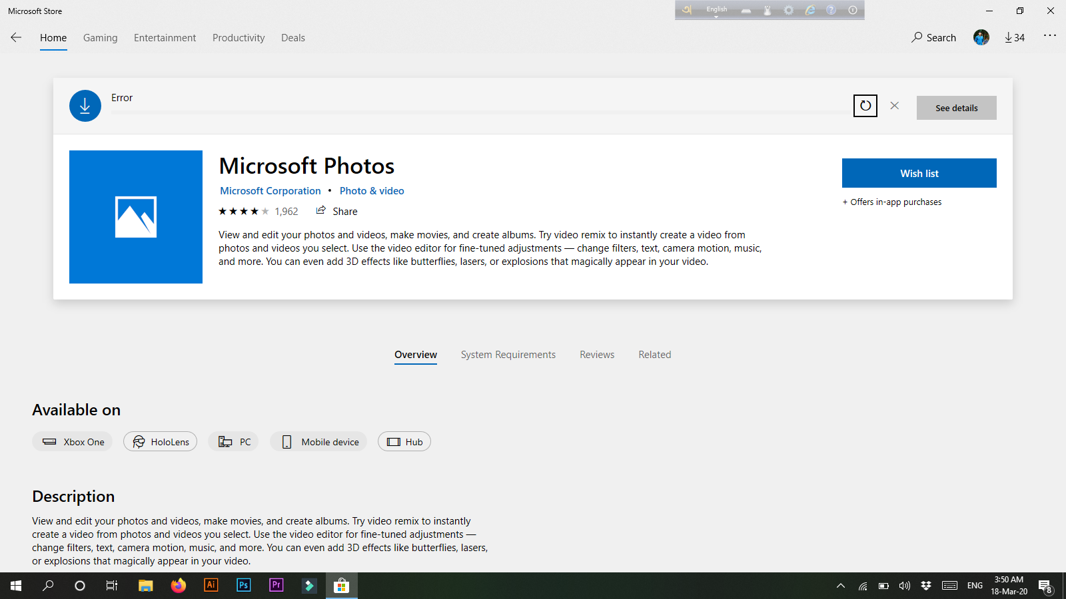Launch Adobe Premiere Pro from the taskbar
Viewport: 1066px width, 599px height.
(276, 586)
